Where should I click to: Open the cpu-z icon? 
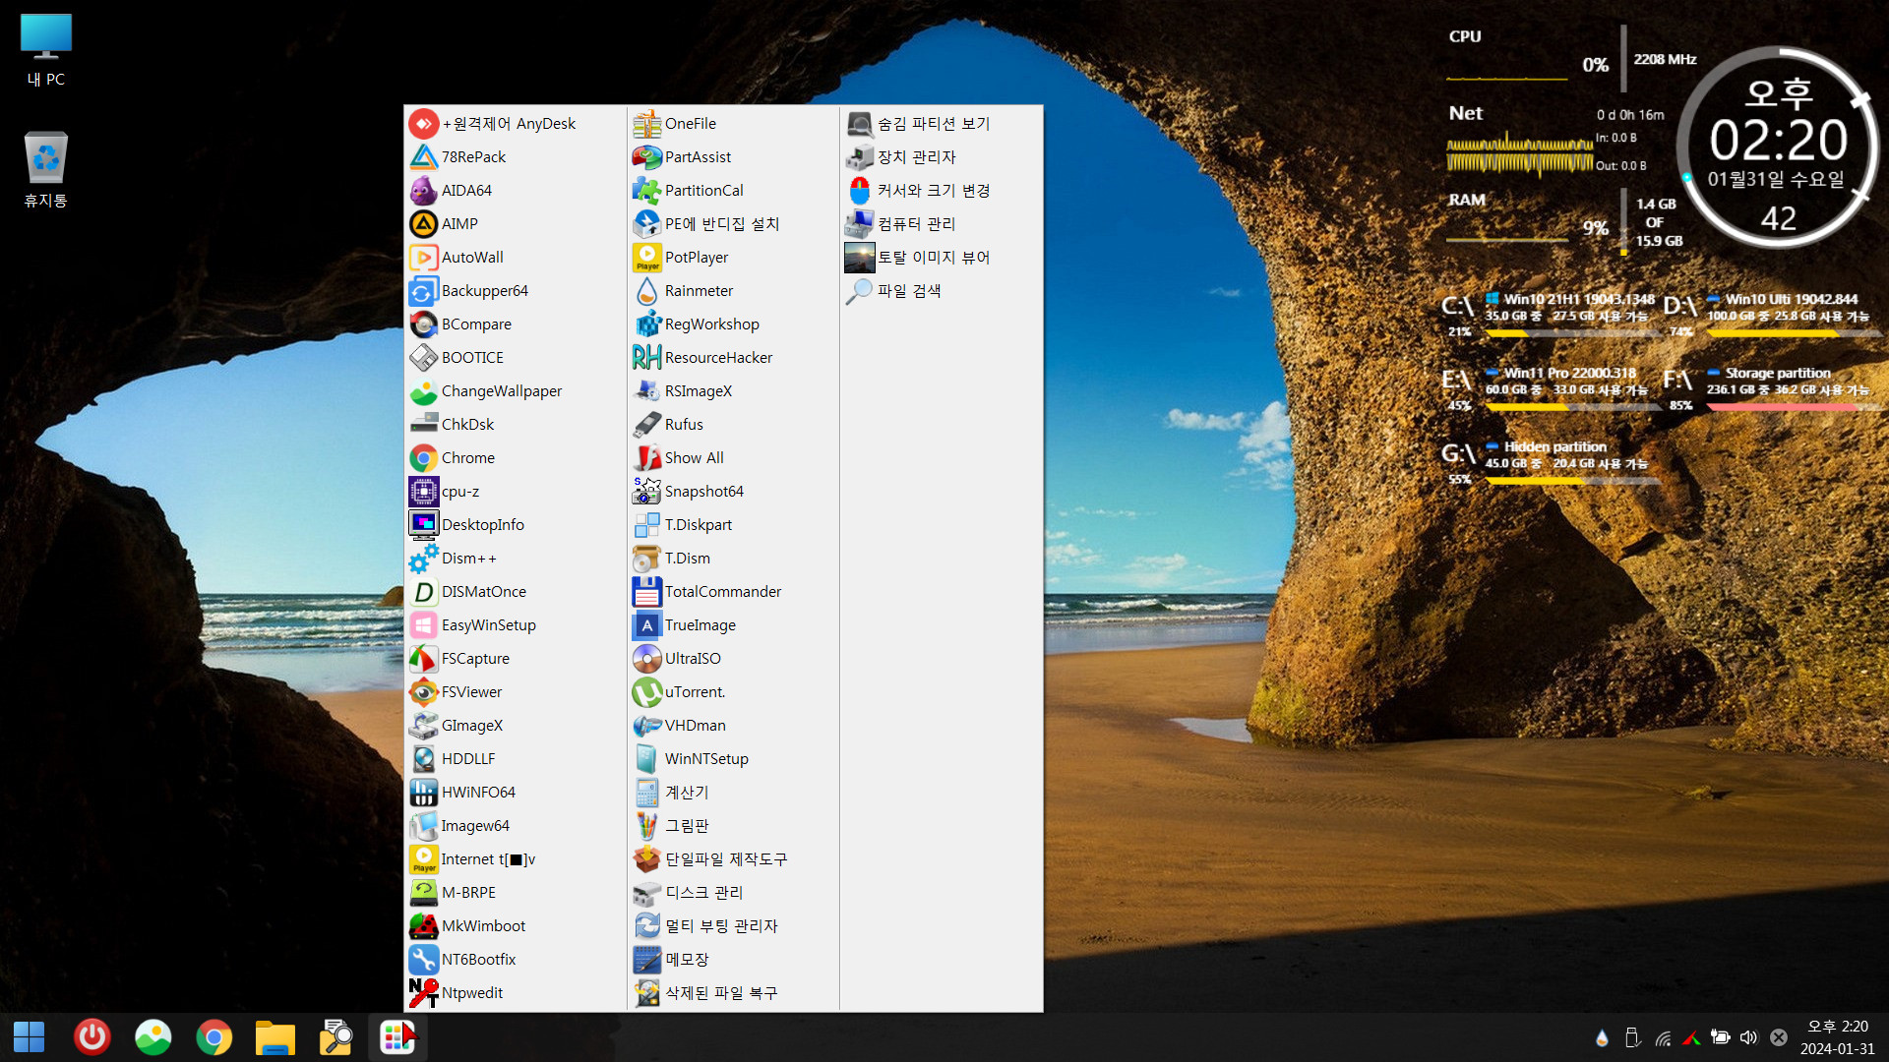click(423, 492)
